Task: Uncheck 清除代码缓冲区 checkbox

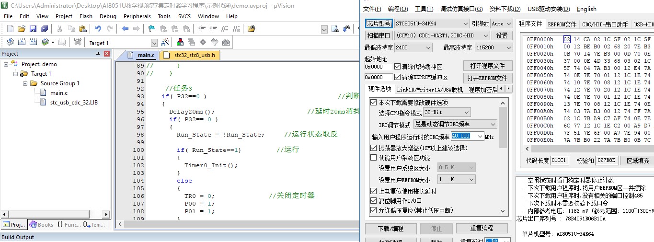Action: coord(397,67)
